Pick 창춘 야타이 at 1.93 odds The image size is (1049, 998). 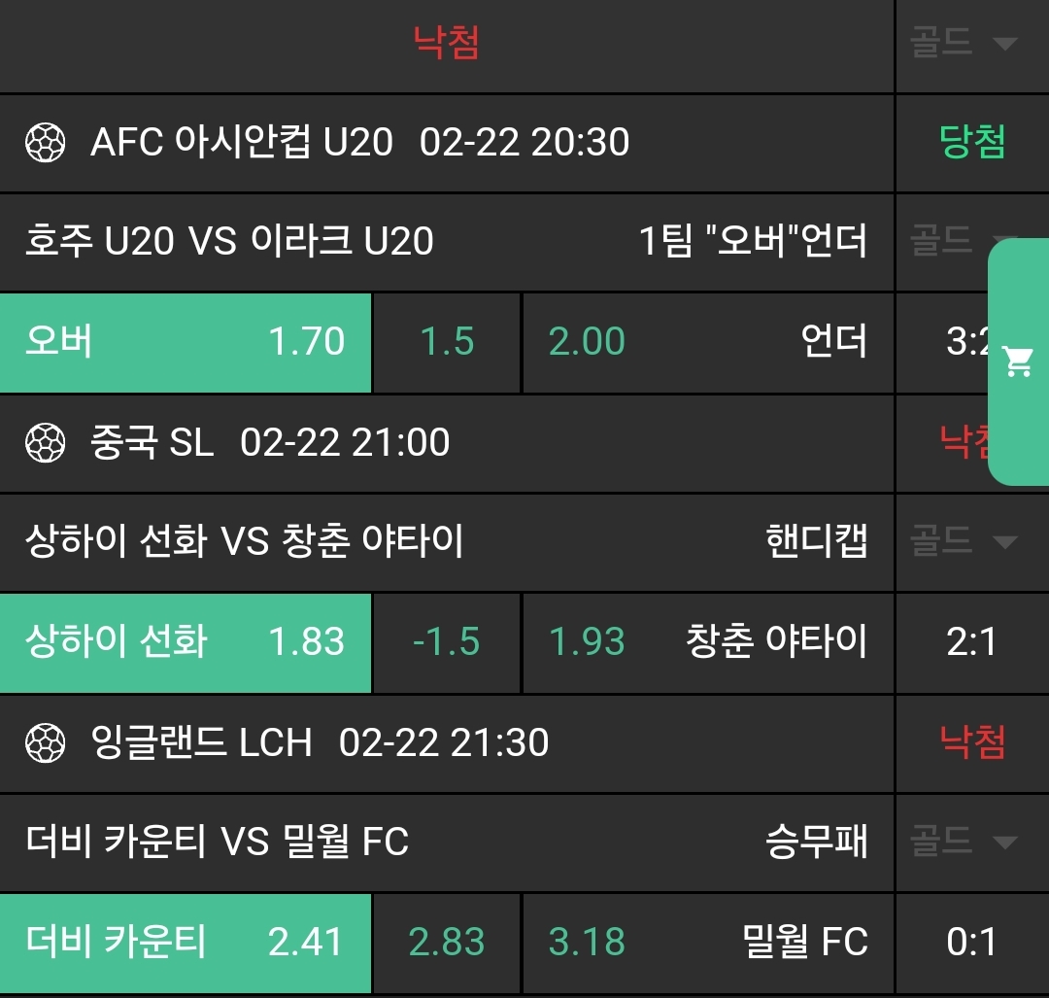(x=707, y=642)
